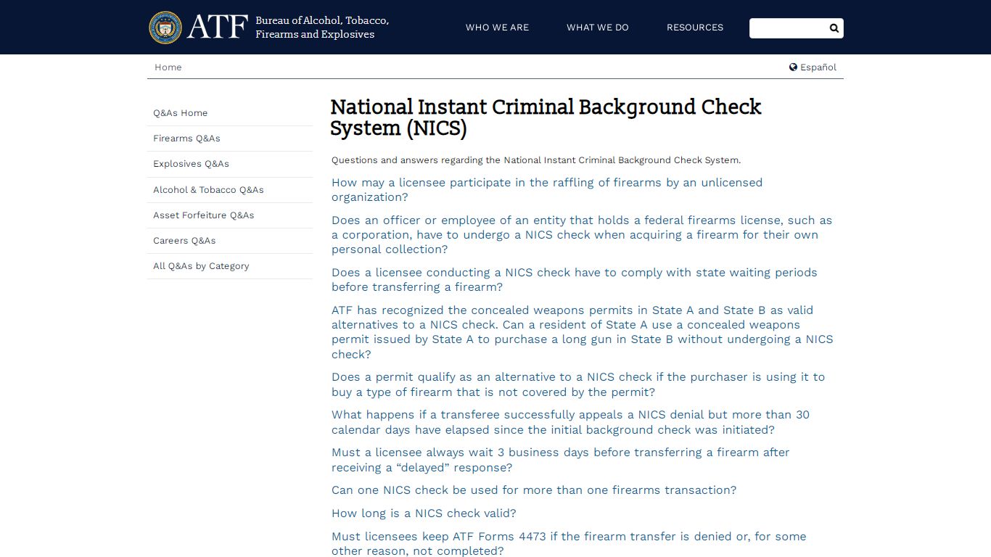
Task: Open question about officer or employee NICS check
Action: pos(582,235)
